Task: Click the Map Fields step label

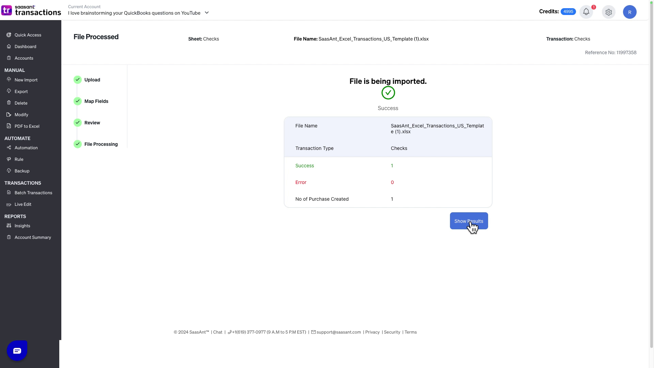Action: pyautogui.click(x=96, y=101)
